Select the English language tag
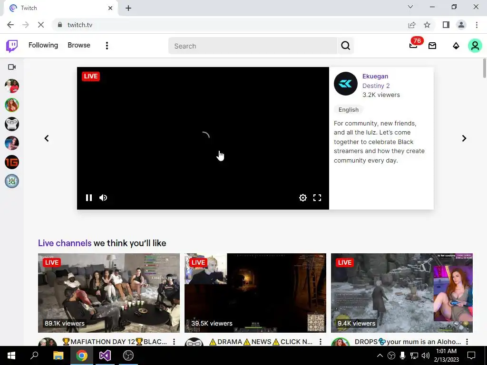Image resolution: width=487 pixels, height=365 pixels. [x=349, y=110]
